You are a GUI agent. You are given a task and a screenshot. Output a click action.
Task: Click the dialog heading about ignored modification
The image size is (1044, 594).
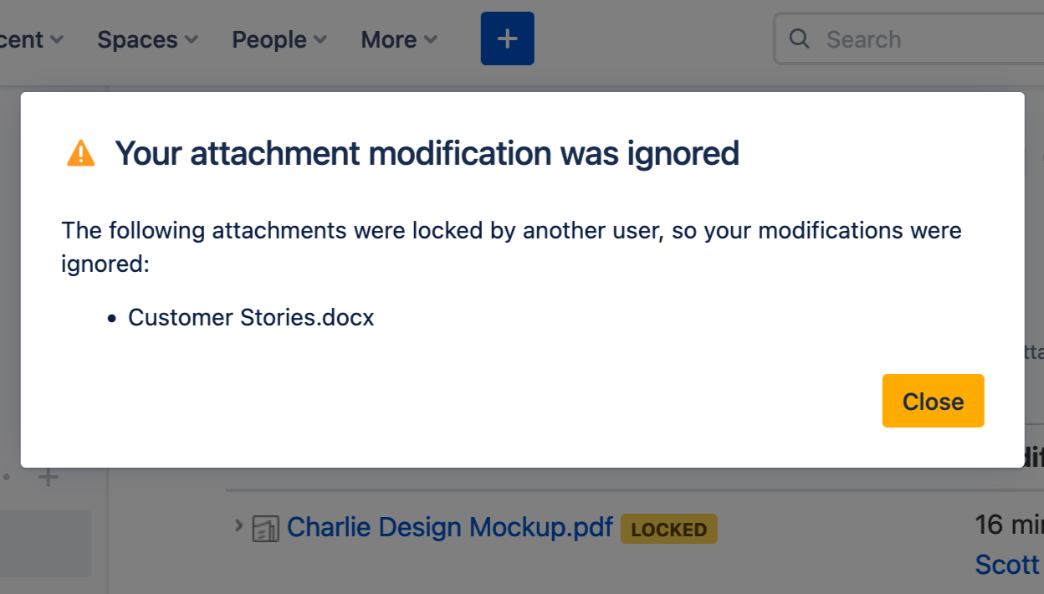click(x=427, y=154)
